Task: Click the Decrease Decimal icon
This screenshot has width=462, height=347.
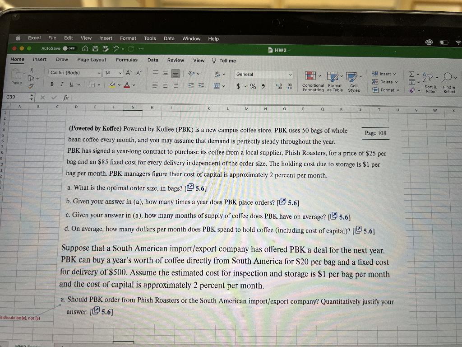Action: pos(289,86)
